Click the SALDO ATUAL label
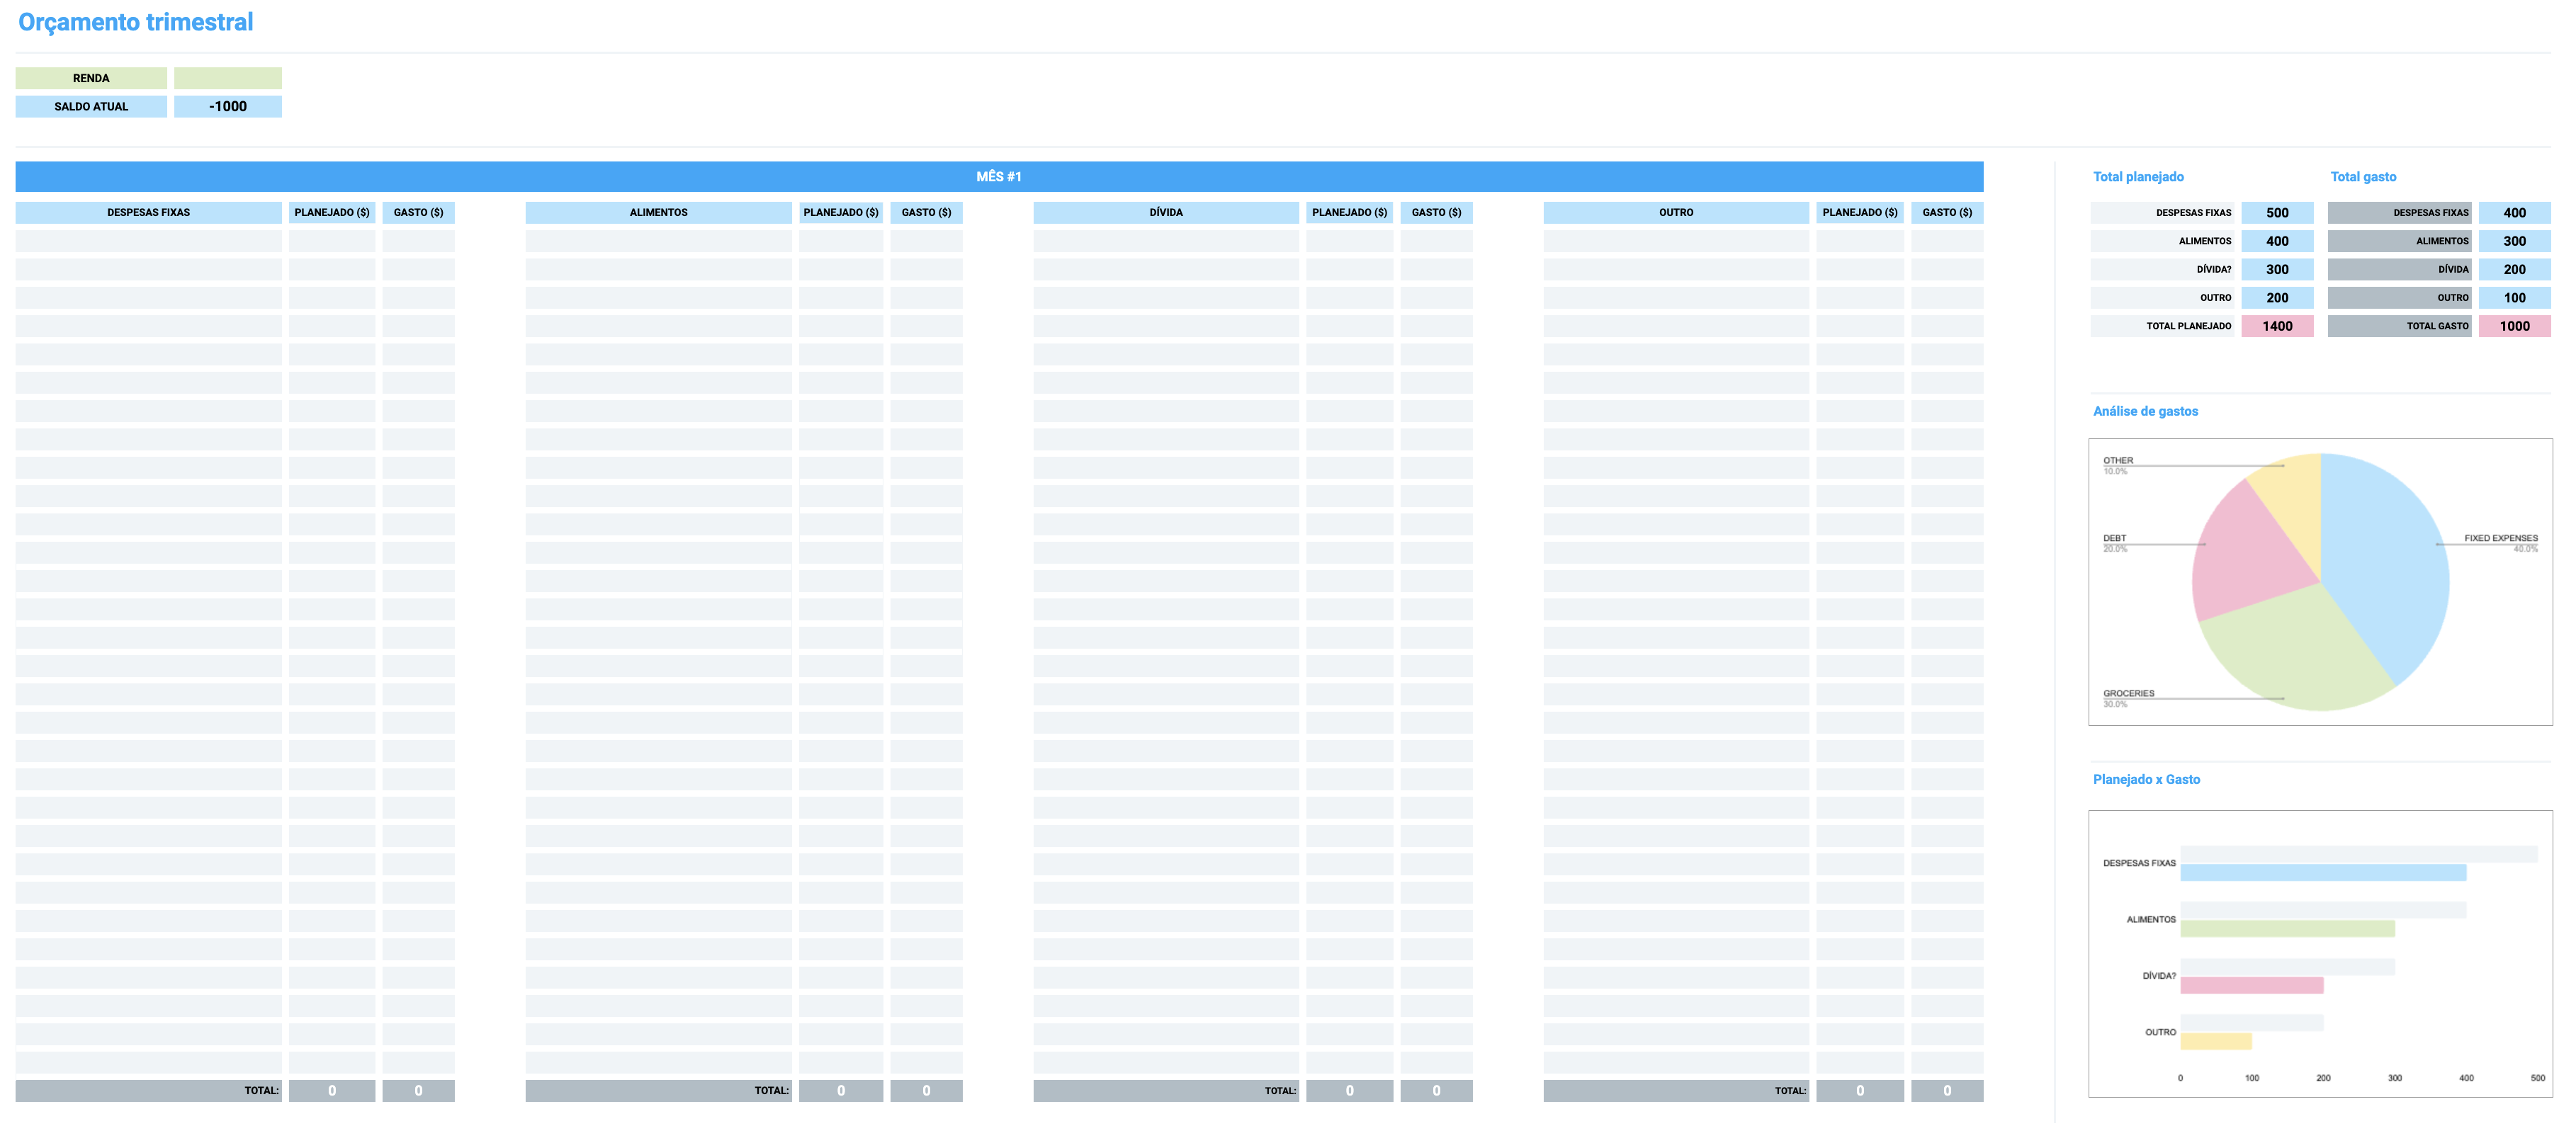 (91, 106)
